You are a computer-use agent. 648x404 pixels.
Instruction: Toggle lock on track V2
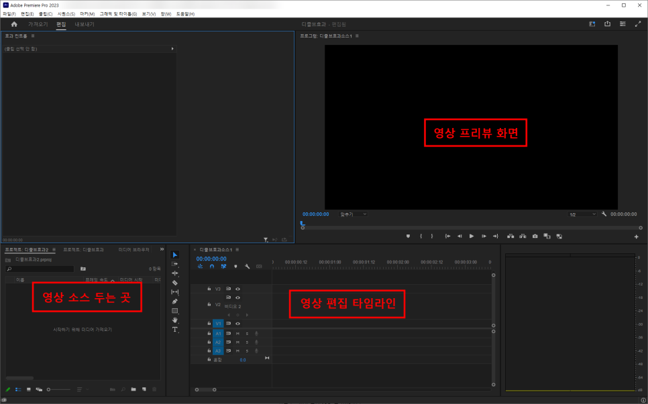click(209, 304)
